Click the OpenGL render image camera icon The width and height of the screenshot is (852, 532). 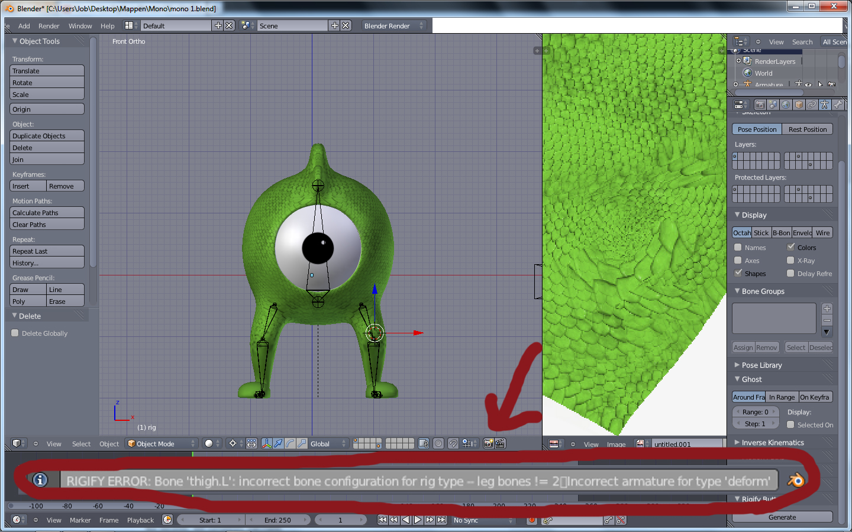pyautogui.click(x=488, y=443)
